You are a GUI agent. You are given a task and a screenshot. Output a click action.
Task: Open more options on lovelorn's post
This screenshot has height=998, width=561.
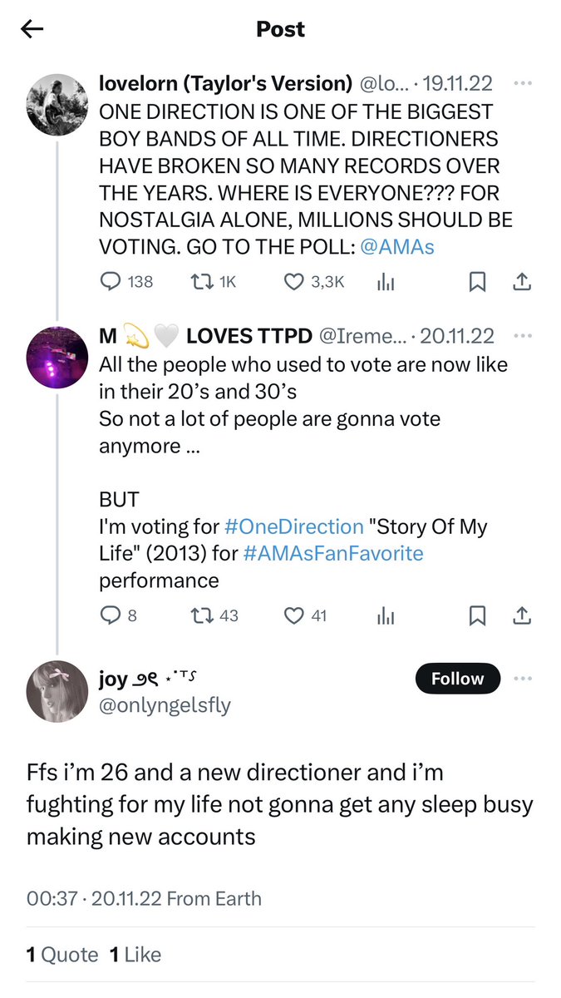[x=522, y=83]
